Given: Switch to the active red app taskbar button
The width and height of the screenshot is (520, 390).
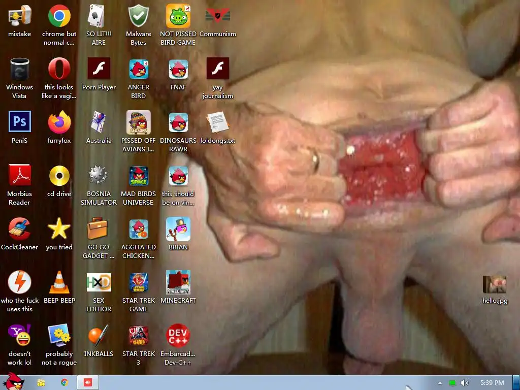Looking at the screenshot, I should (x=88, y=382).
